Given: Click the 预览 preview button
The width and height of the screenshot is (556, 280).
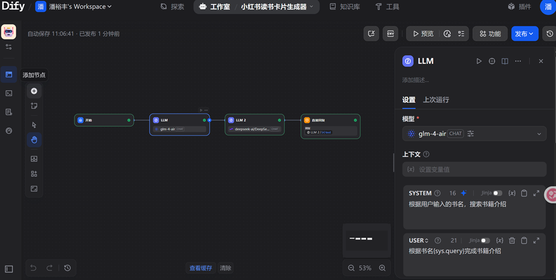Looking at the screenshot, I should click(423, 34).
